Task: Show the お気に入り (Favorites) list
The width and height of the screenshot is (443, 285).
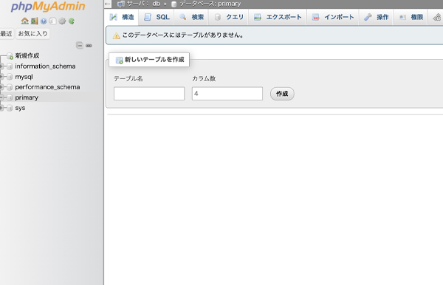Action: [32, 34]
